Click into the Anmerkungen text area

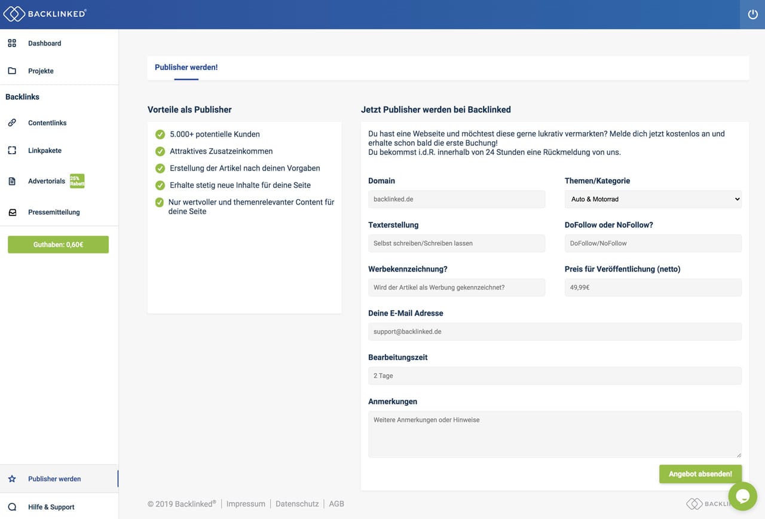[555, 435]
